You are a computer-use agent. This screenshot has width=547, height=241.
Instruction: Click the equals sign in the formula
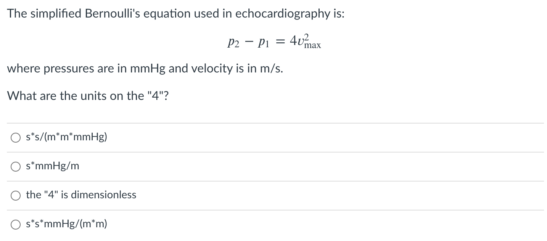(x=280, y=42)
